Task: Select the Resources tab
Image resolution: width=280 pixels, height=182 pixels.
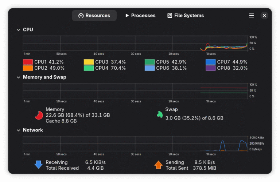Action: click(x=94, y=16)
